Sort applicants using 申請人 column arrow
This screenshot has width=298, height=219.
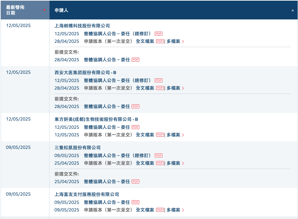(x=293, y=10)
